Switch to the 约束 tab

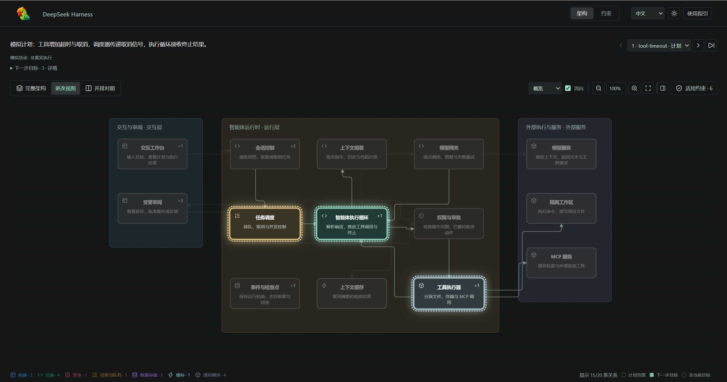point(606,13)
